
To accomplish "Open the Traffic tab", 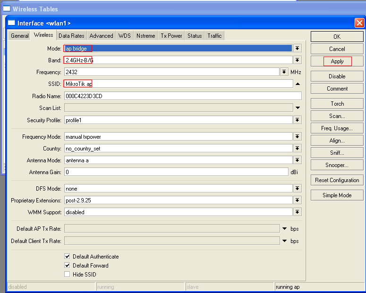I will (x=214, y=36).
